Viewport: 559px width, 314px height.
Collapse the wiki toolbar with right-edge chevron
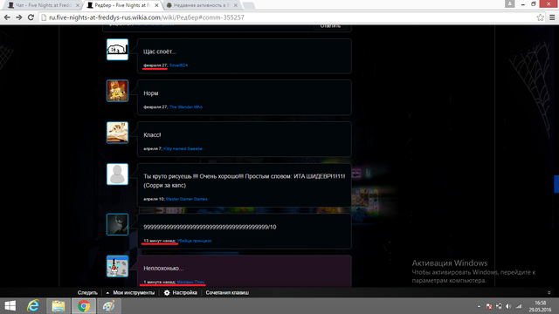(x=549, y=293)
